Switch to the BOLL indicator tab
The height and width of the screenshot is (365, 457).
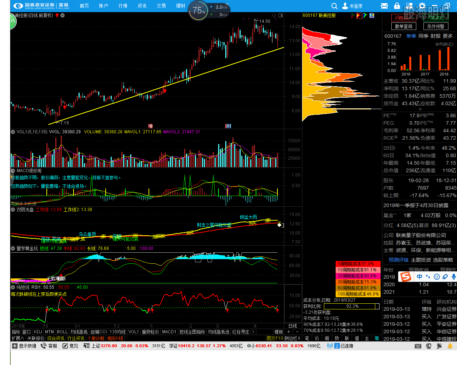(62, 332)
